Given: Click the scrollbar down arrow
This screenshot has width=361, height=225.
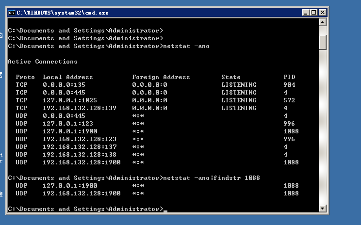Looking at the screenshot, I should pos(322,209).
